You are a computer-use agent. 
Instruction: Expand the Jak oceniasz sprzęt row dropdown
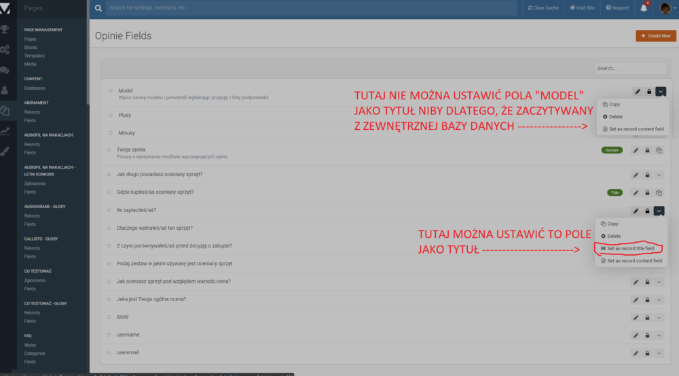659,282
